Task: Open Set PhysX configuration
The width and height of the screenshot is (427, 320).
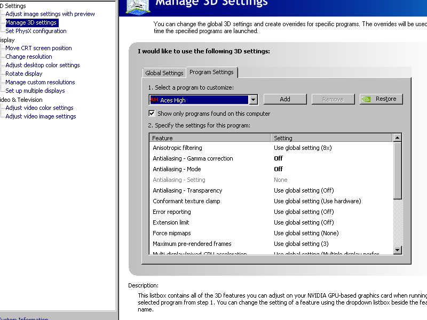Action: 36,31
